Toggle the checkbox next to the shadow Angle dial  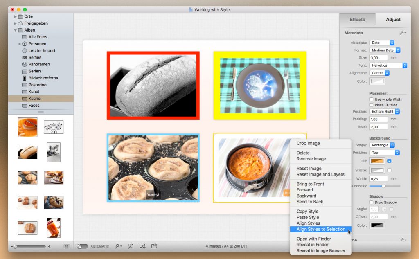pyautogui.click(x=392, y=209)
